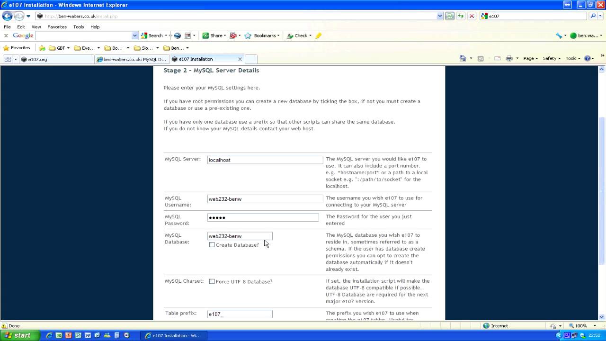This screenshot has width=606, height=341.
Task: Open the Edit menu
Action: pos(21,27)
